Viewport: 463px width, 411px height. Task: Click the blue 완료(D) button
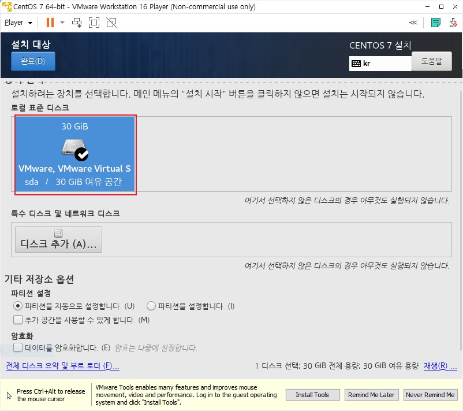[33, 61]
